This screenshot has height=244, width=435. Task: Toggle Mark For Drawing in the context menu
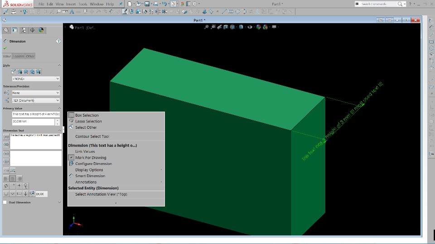(x=91, y=158)
